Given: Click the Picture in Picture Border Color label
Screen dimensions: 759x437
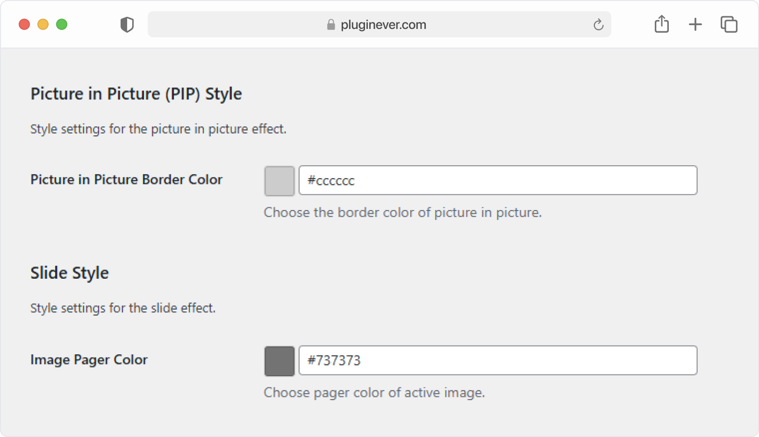Looking at the screenshot, I should tap(126, 180).
